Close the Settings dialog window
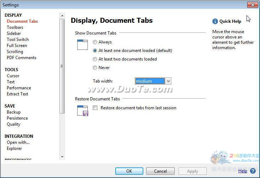260x178 pixels. click(253, 5)
